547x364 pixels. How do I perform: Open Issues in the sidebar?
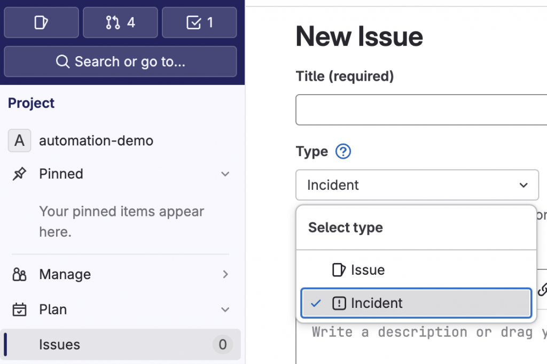(x=60, y=345)
